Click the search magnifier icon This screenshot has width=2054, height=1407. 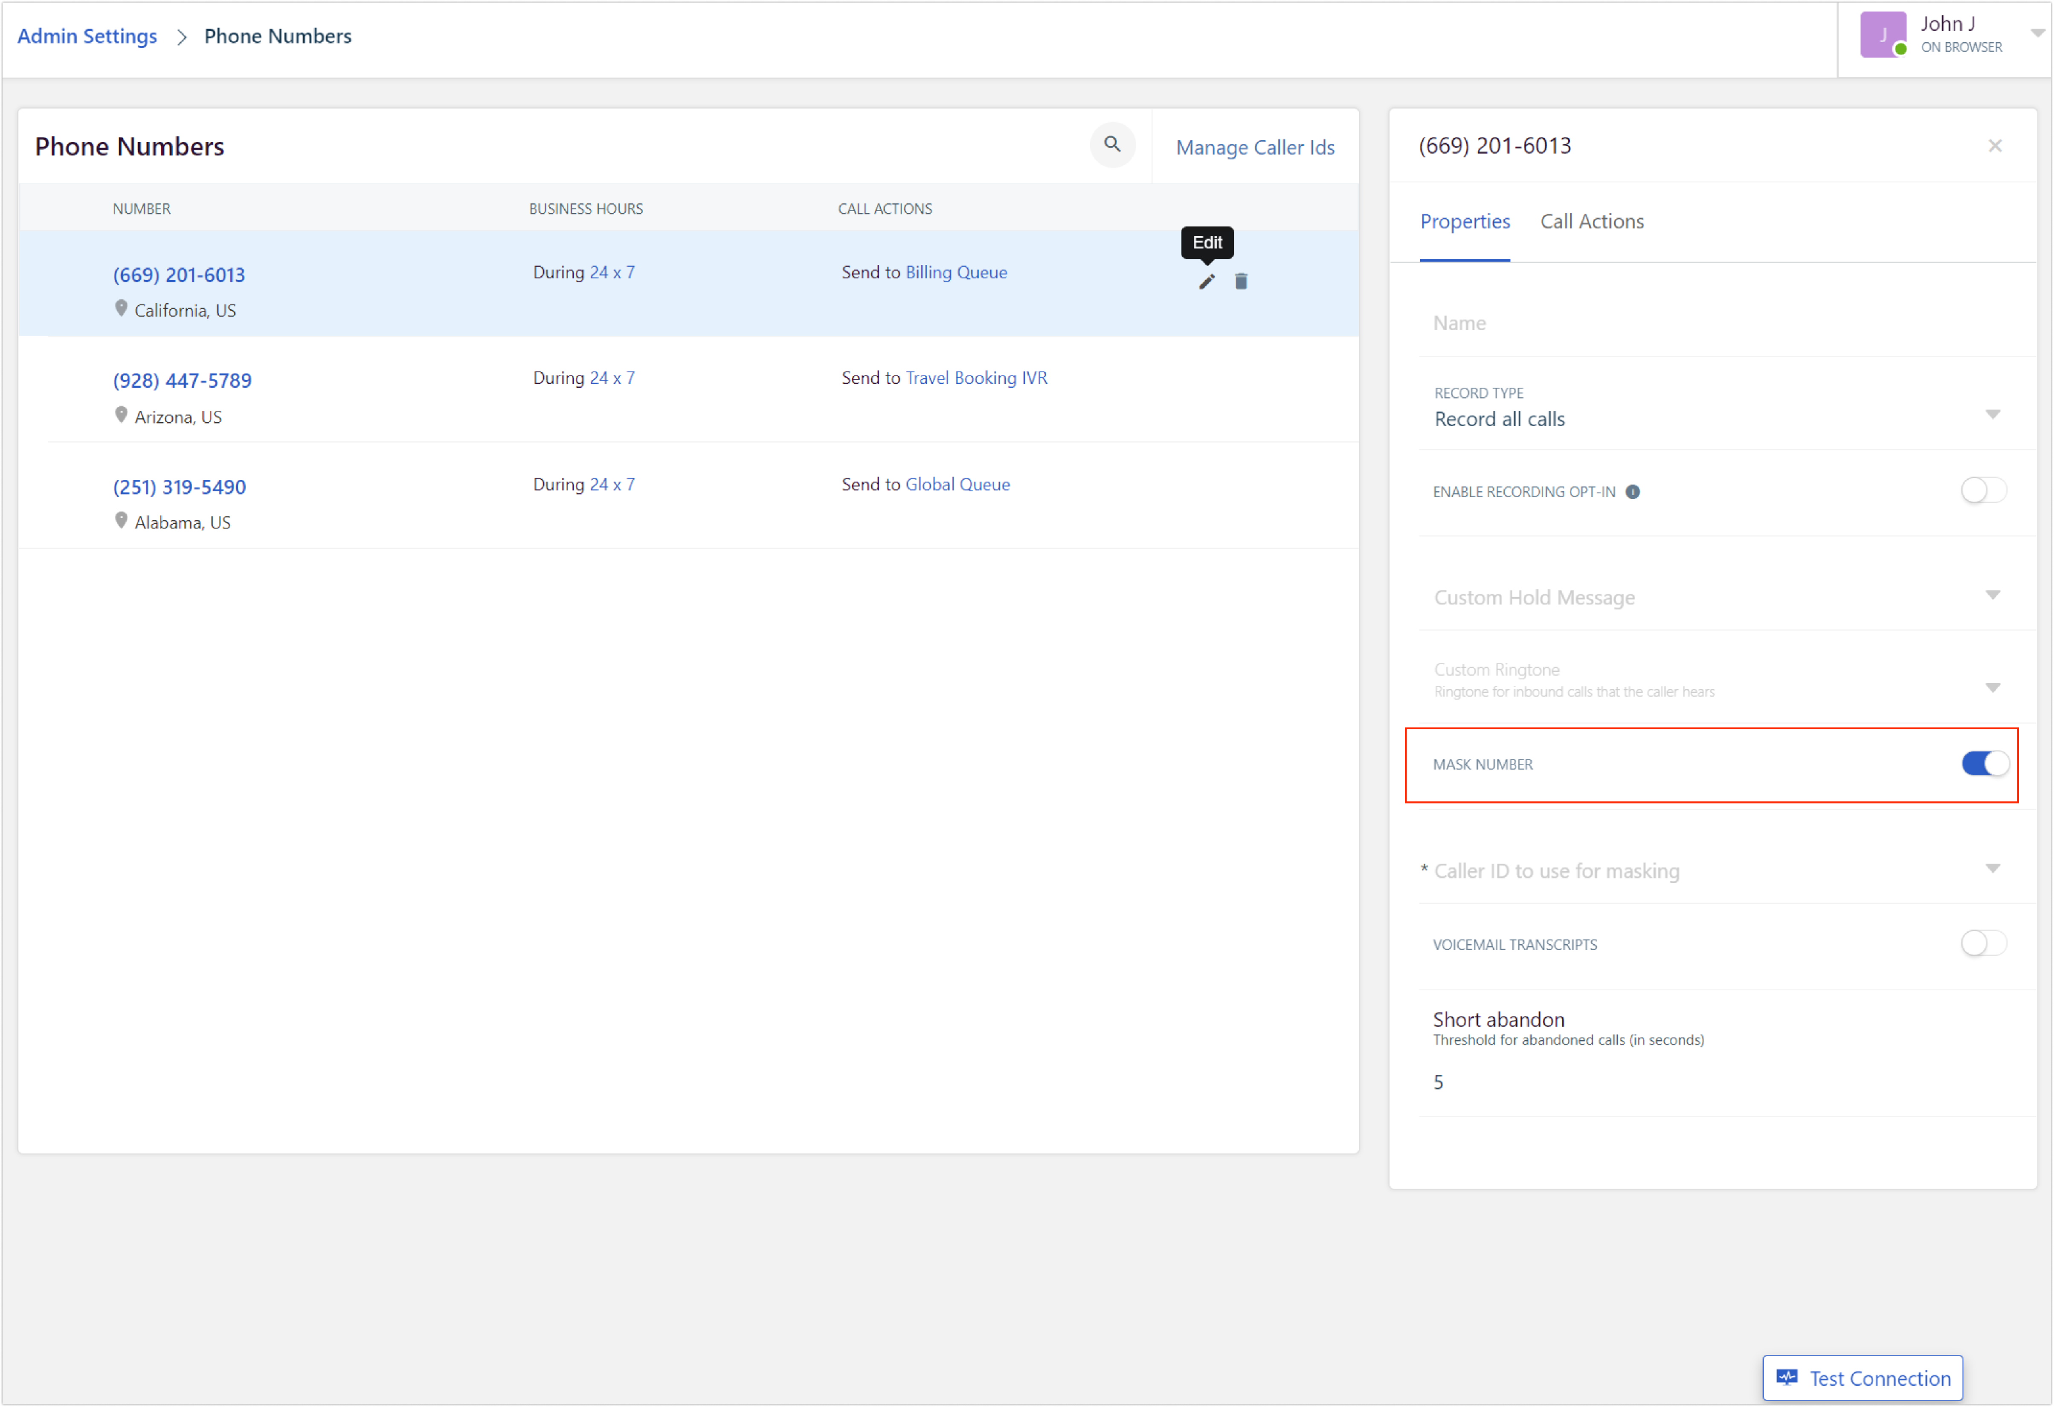click(x=1112, y=144)
